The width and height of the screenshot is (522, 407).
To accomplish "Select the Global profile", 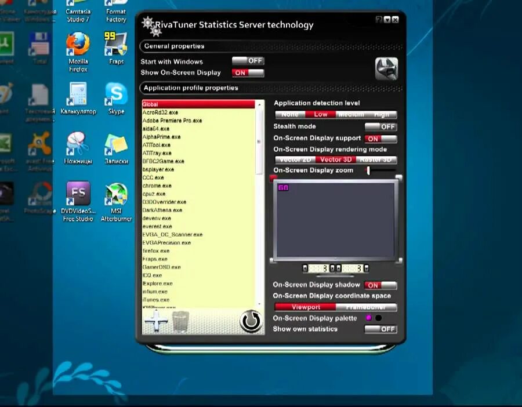I will click(x=198, y=104).
